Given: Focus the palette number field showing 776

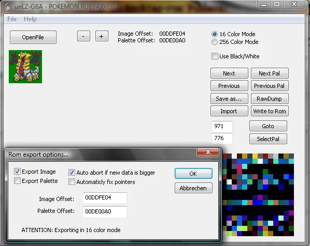Looking at the screenshot, I should (x=222, y=139).
